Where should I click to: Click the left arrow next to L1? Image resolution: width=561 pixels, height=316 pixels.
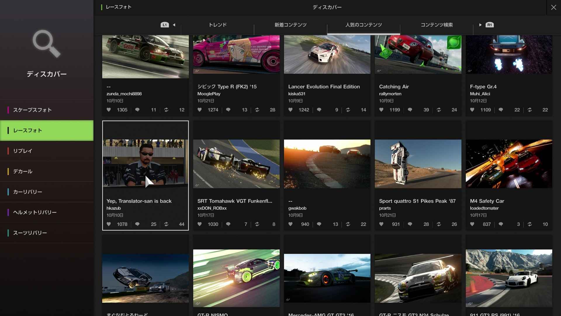(174, 25)
